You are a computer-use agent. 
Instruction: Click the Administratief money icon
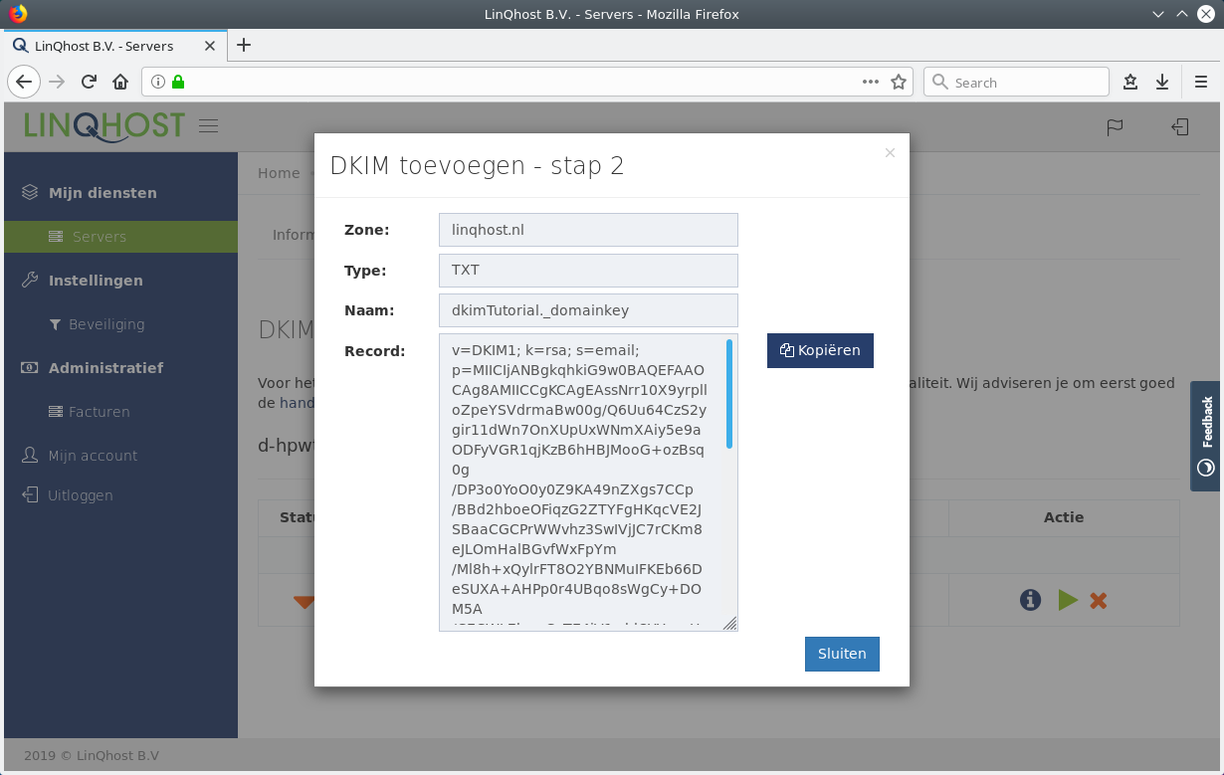tap(30, 367)
